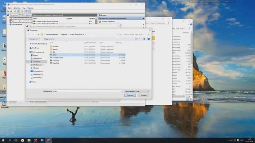The height and width of the screenshot is (143, 255).
Task: Open Документы in the sidebar
Action: coord(36,58)
